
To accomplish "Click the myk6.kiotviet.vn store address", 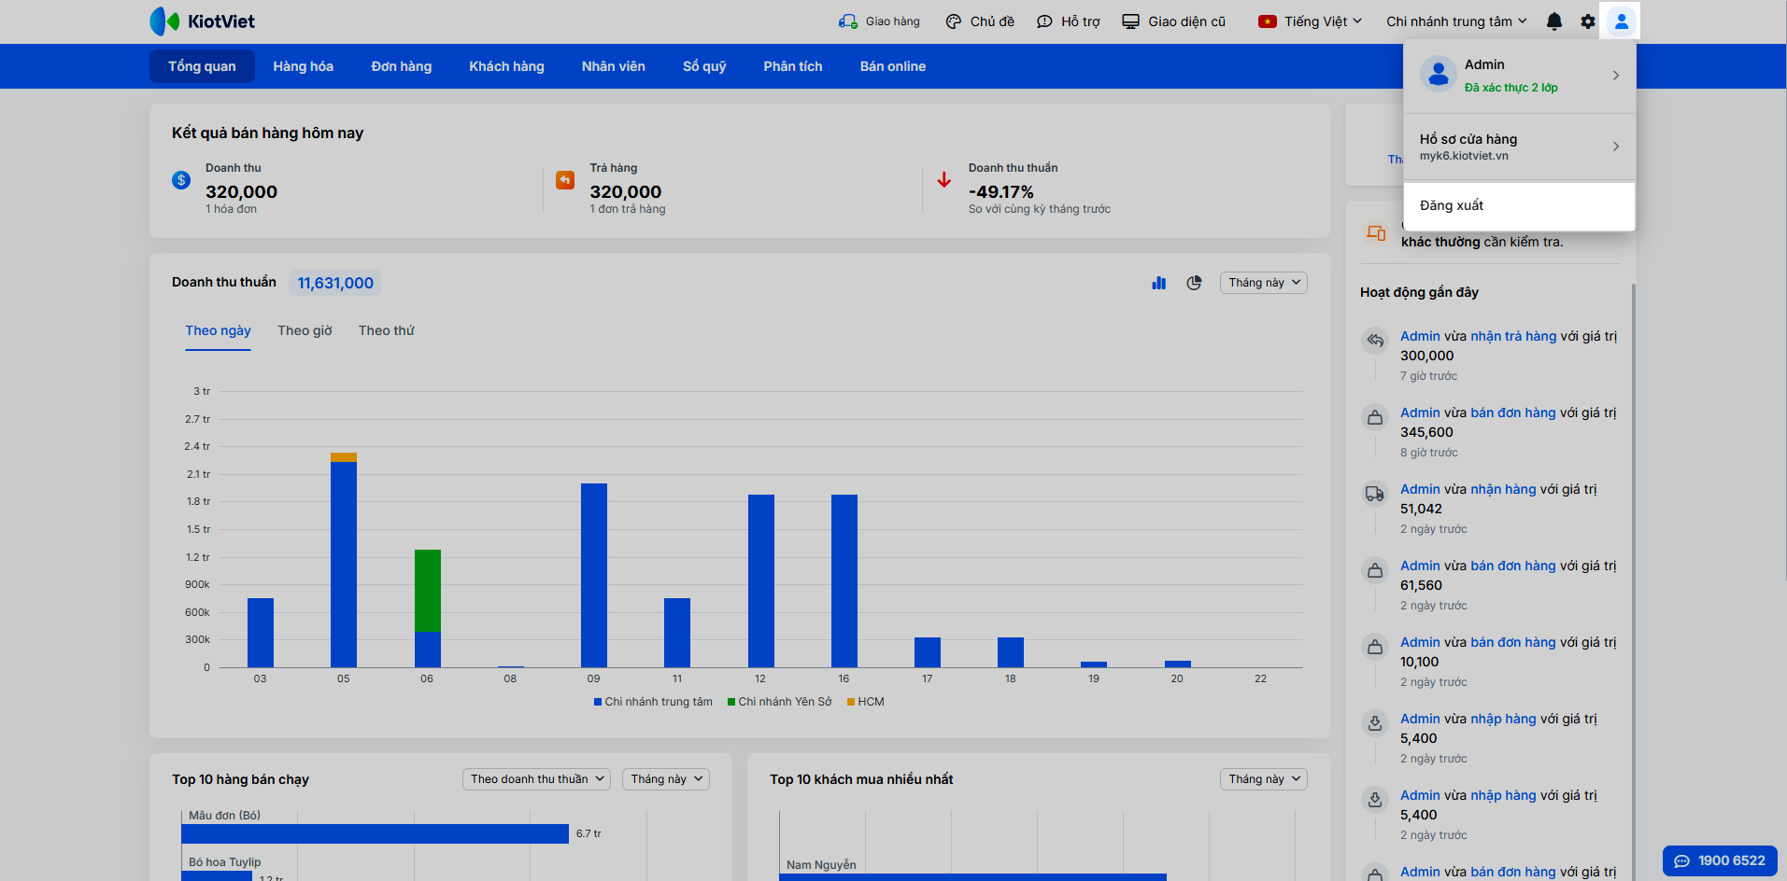I will 1464,156.
